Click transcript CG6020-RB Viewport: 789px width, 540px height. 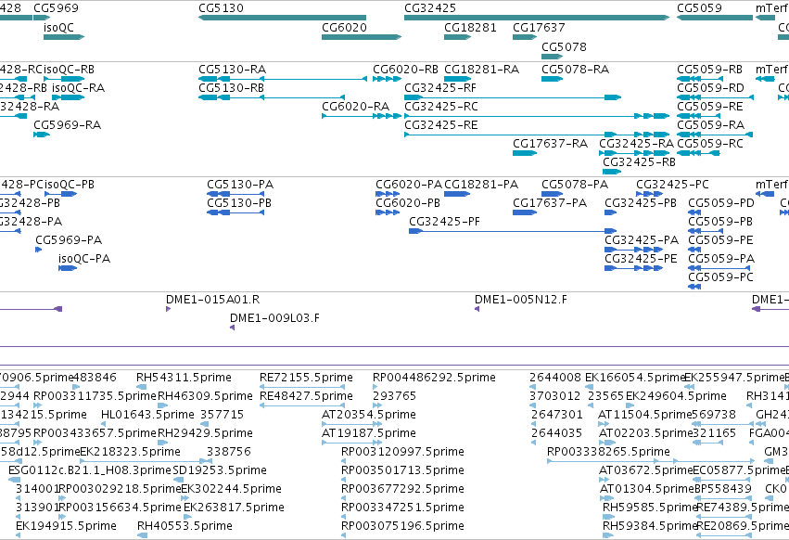pyautogui.click(x=387, y=79)
